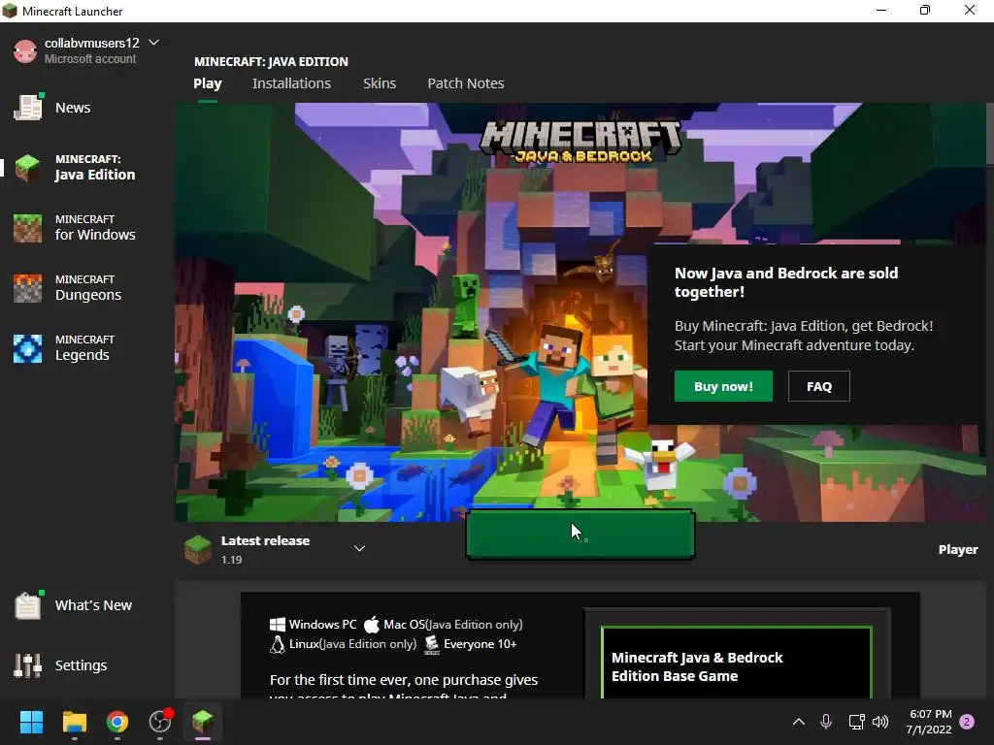This screenshot has width=994, height=745.
Task: Click the Everyone 10+ rating icon
Action: 431,644
